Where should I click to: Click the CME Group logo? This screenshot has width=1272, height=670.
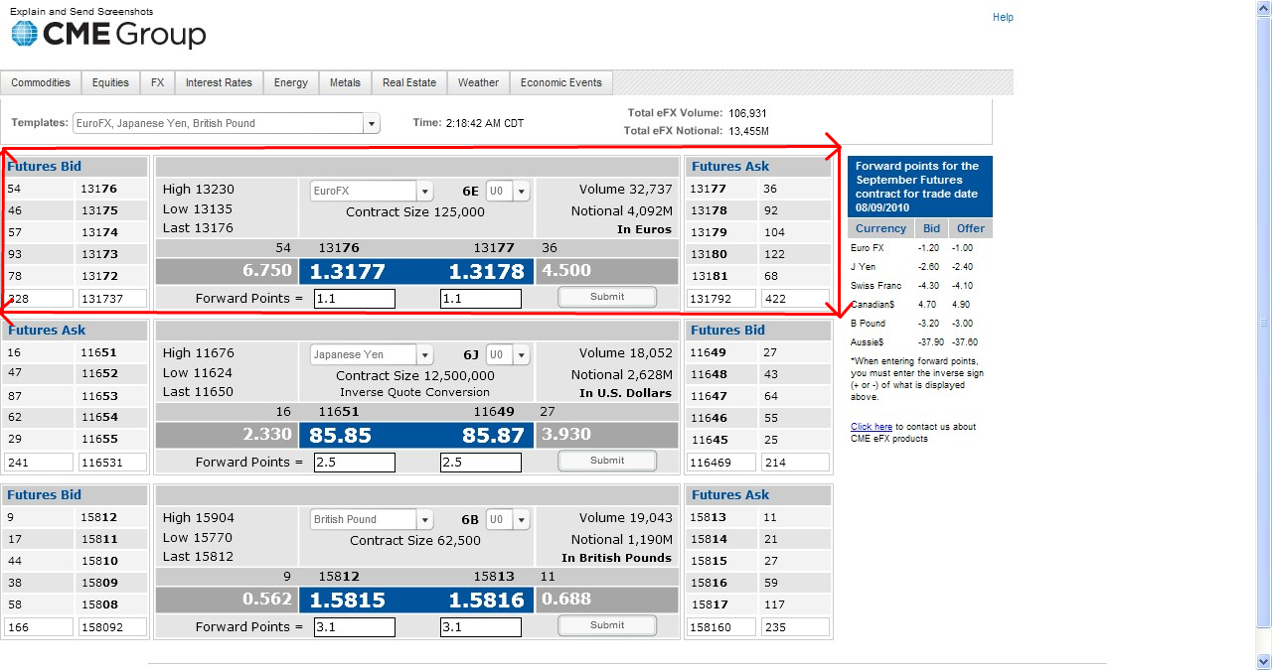pos(108,35)
